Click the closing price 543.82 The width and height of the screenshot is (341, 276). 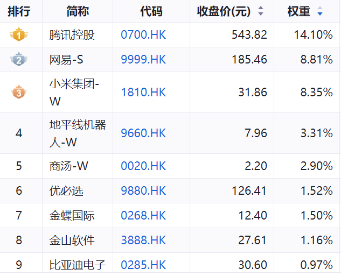pyautogui.click(x=249, y=35)
